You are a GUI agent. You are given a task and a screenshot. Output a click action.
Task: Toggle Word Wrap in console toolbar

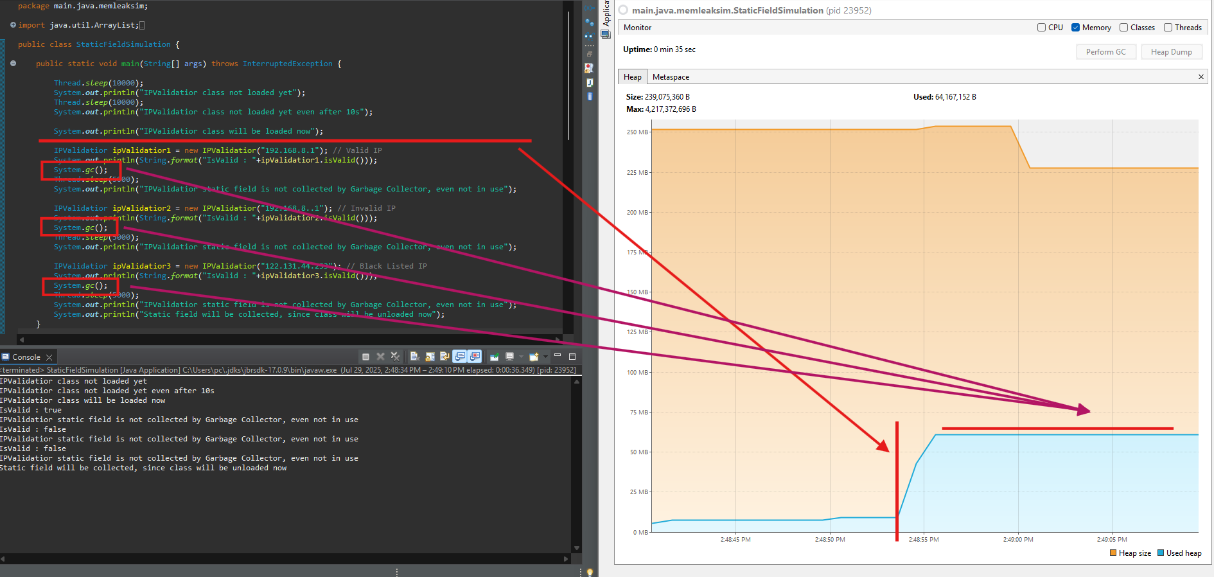click(444, 357)
